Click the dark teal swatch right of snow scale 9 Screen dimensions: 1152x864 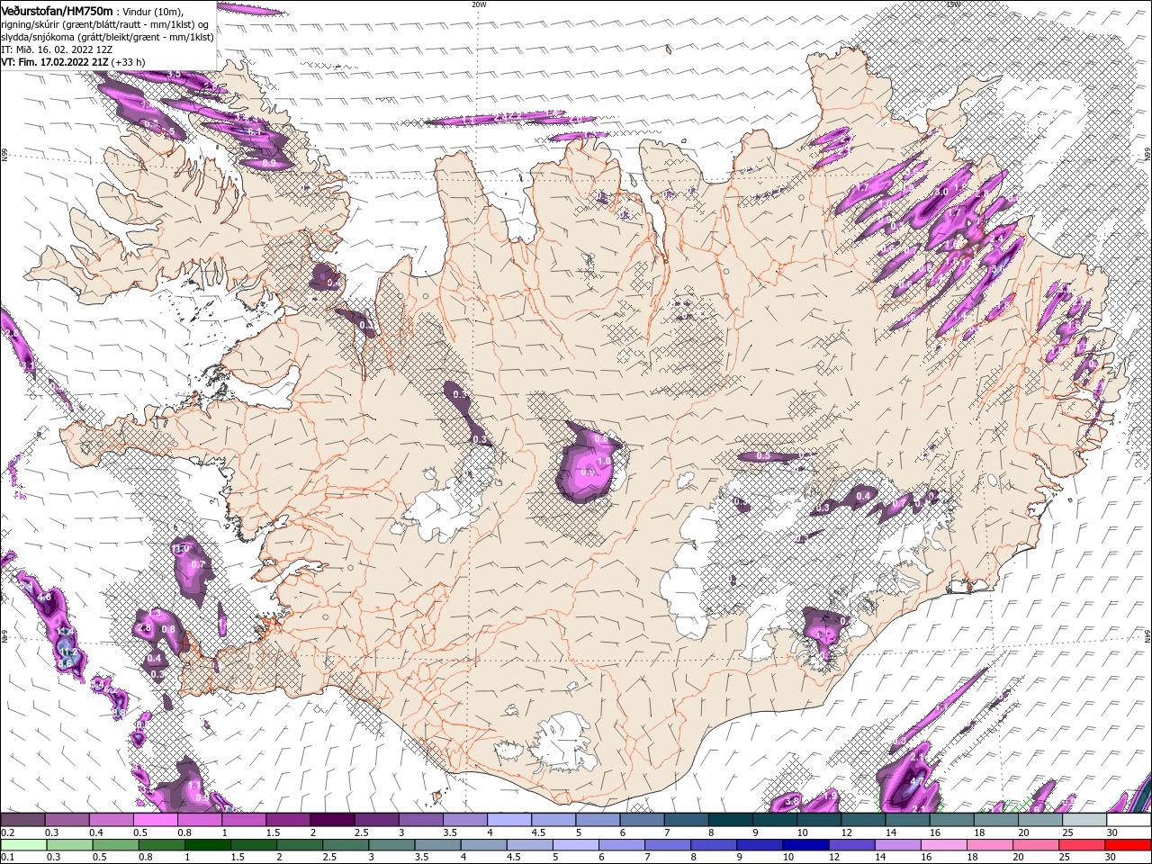coord(774,820)
